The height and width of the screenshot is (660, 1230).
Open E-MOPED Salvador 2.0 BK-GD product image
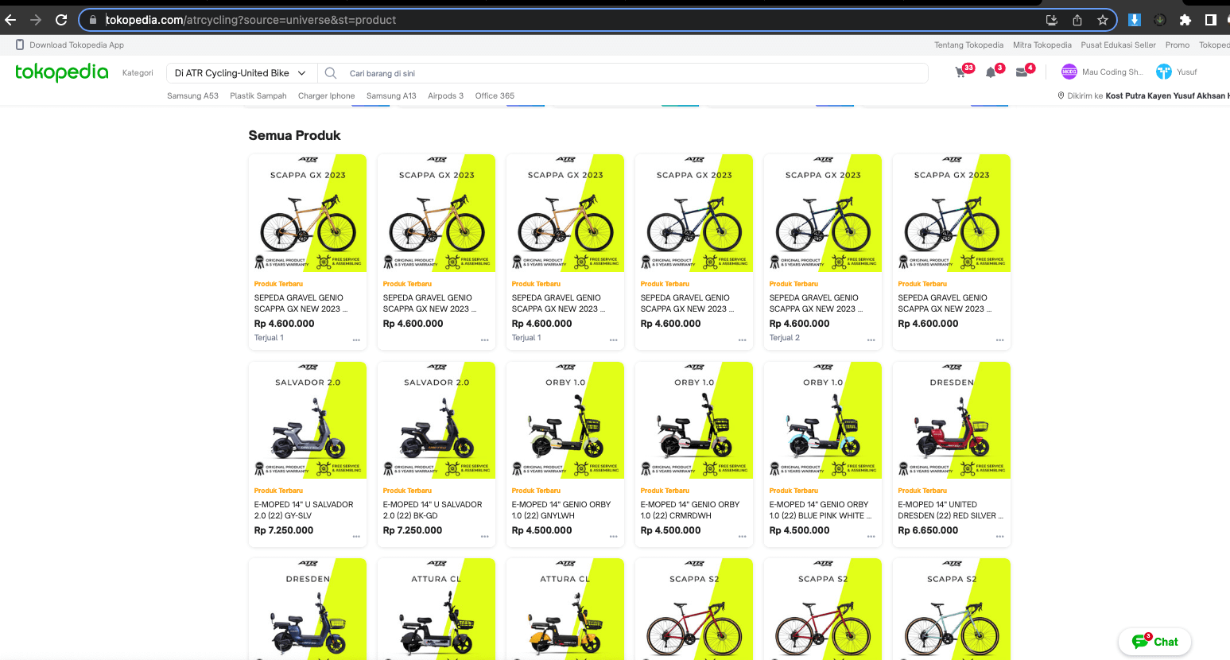[x=437, y=421]
